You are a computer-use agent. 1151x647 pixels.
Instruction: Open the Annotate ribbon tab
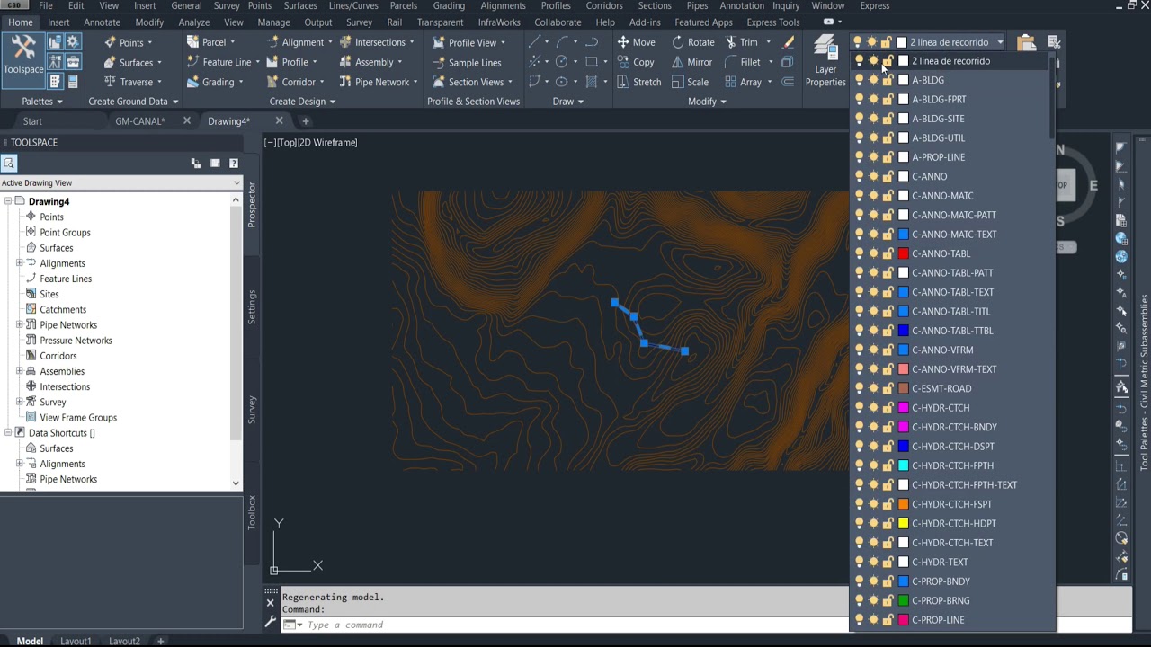102,22
